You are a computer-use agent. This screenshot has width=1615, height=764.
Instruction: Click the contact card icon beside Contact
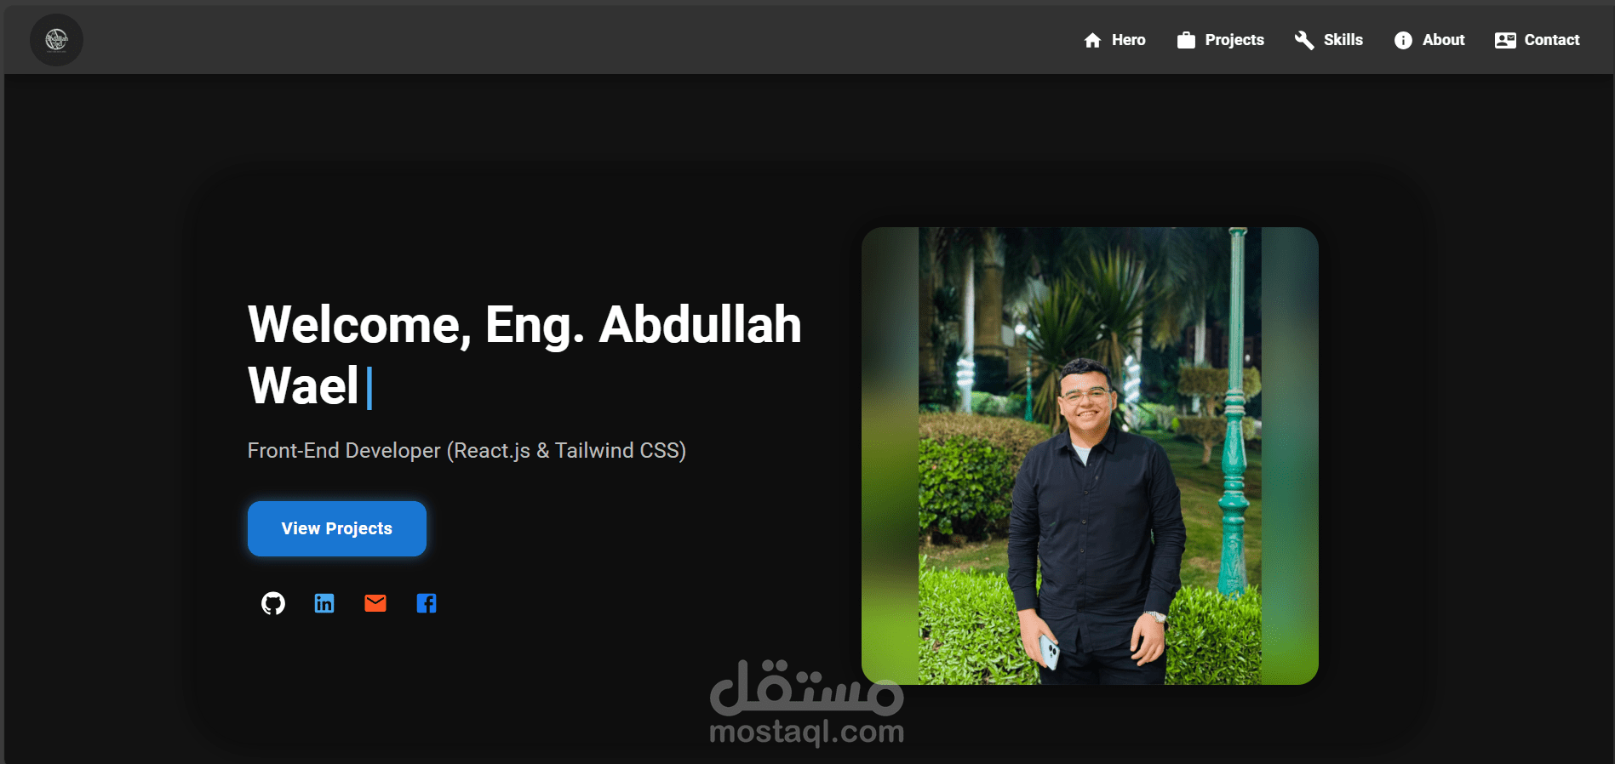point(1505,40)
